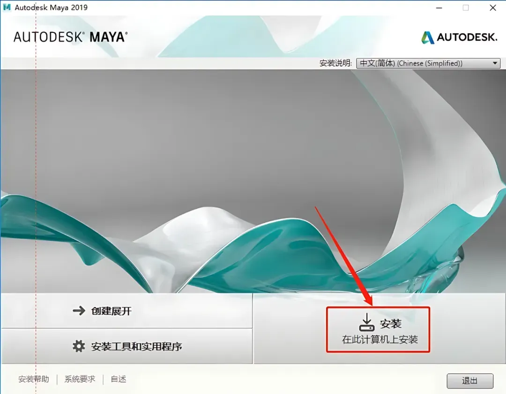Image resolution: width=506 pixels, height=394 pixels.
Task: Open the 自述 readme link
Action: coord(119,379)
